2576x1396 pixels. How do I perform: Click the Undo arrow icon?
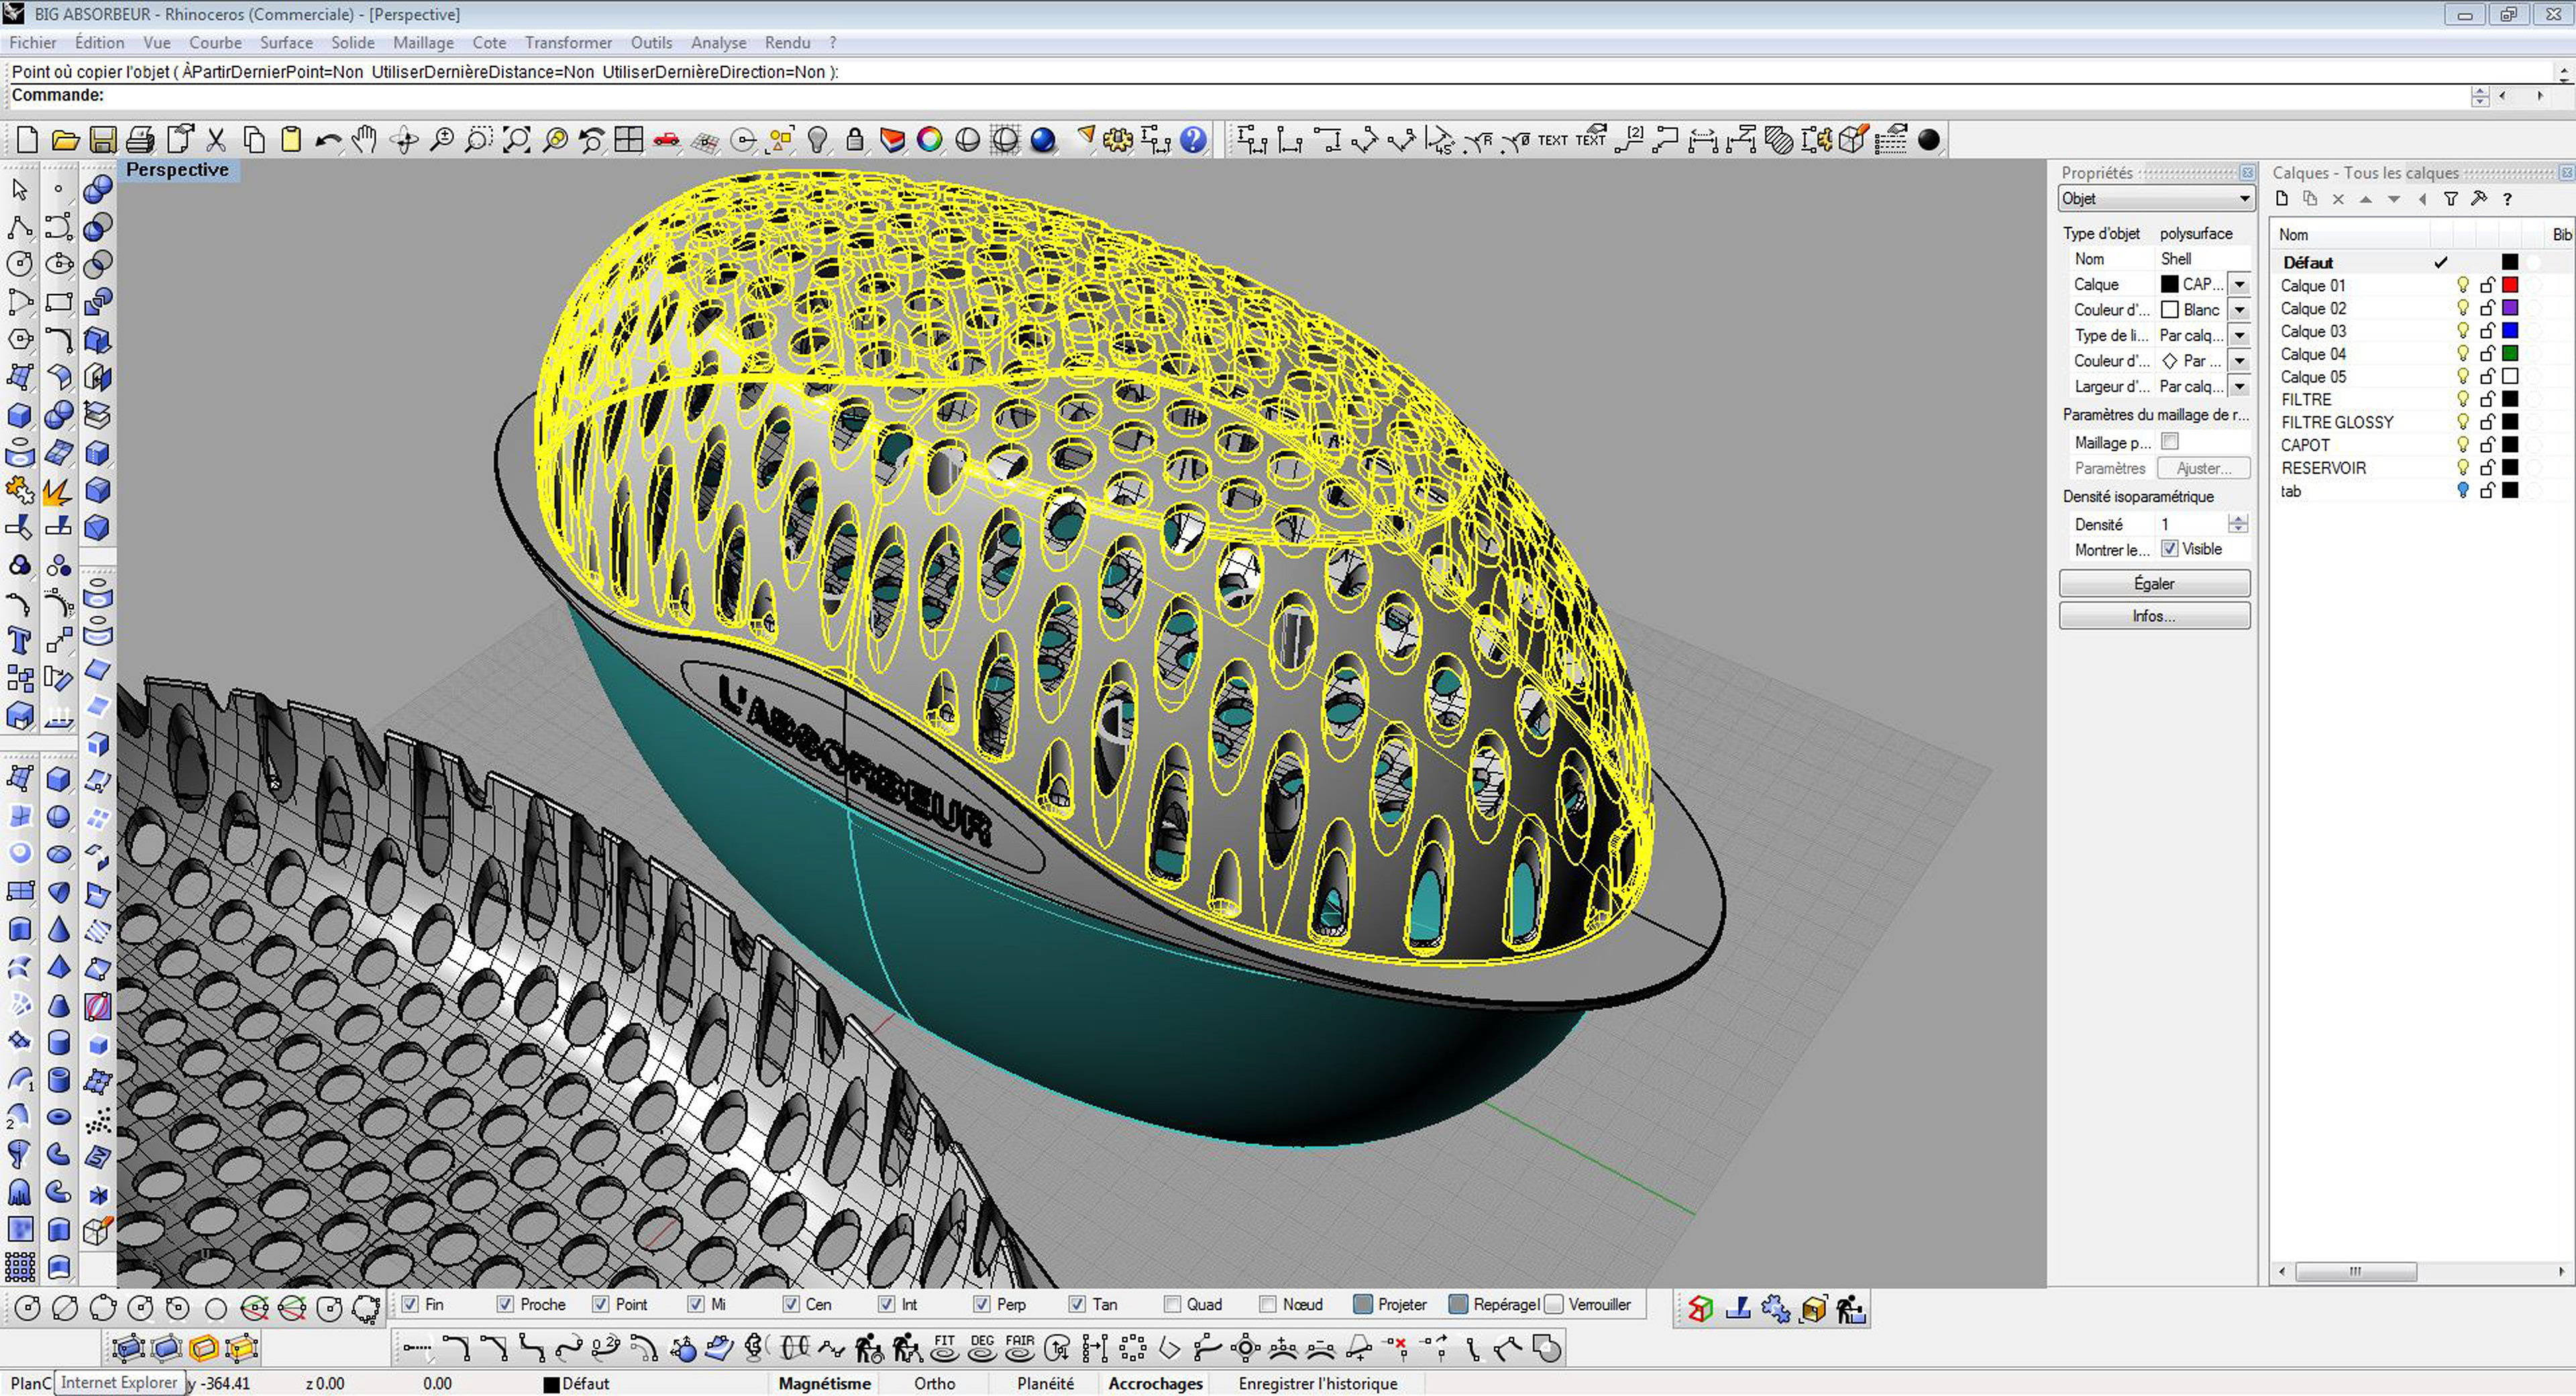click(x=327, y=140)
